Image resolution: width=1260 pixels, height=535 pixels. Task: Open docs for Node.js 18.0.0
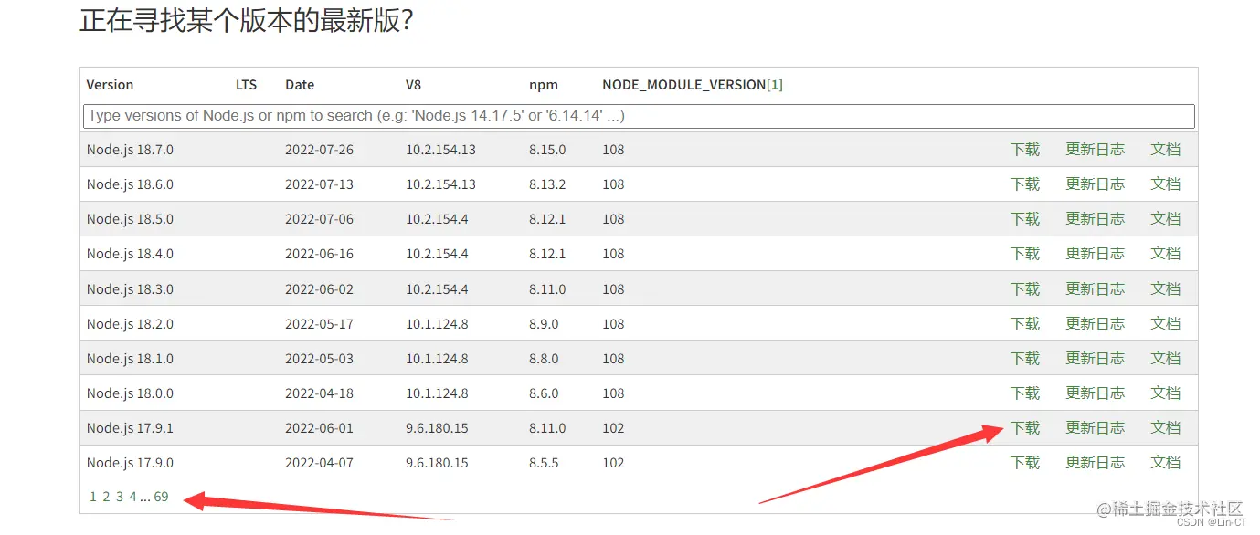(1166, 393)
